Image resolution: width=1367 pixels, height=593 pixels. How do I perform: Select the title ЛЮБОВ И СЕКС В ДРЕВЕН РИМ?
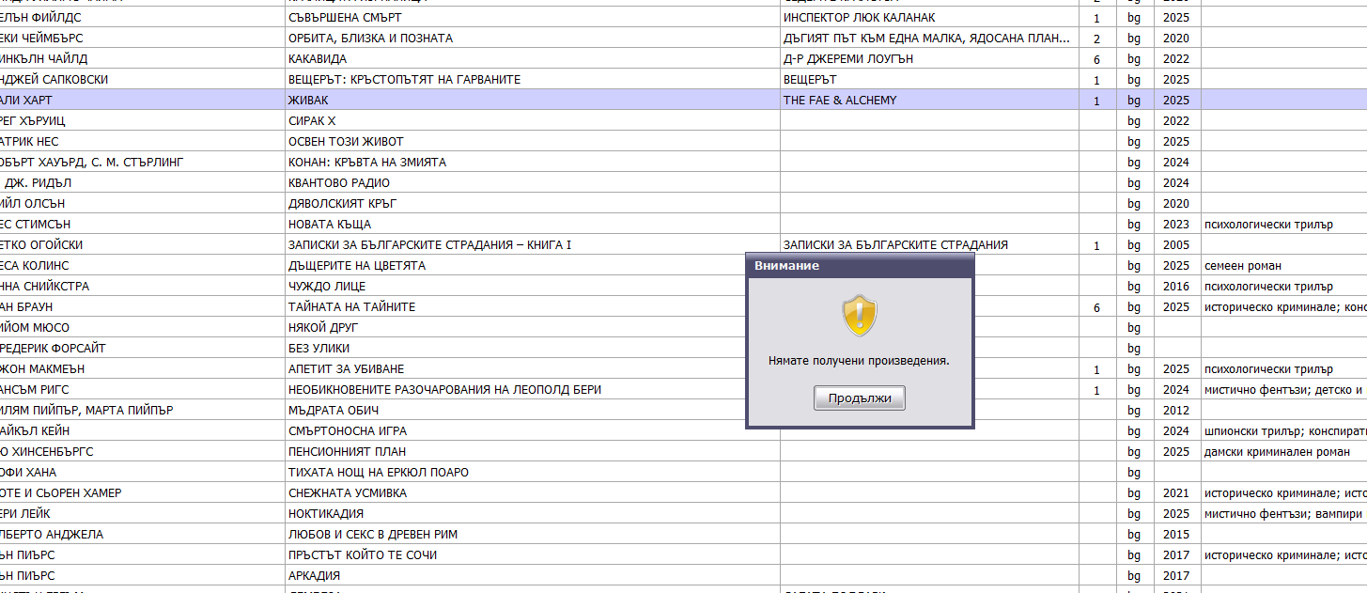point(373,535)
